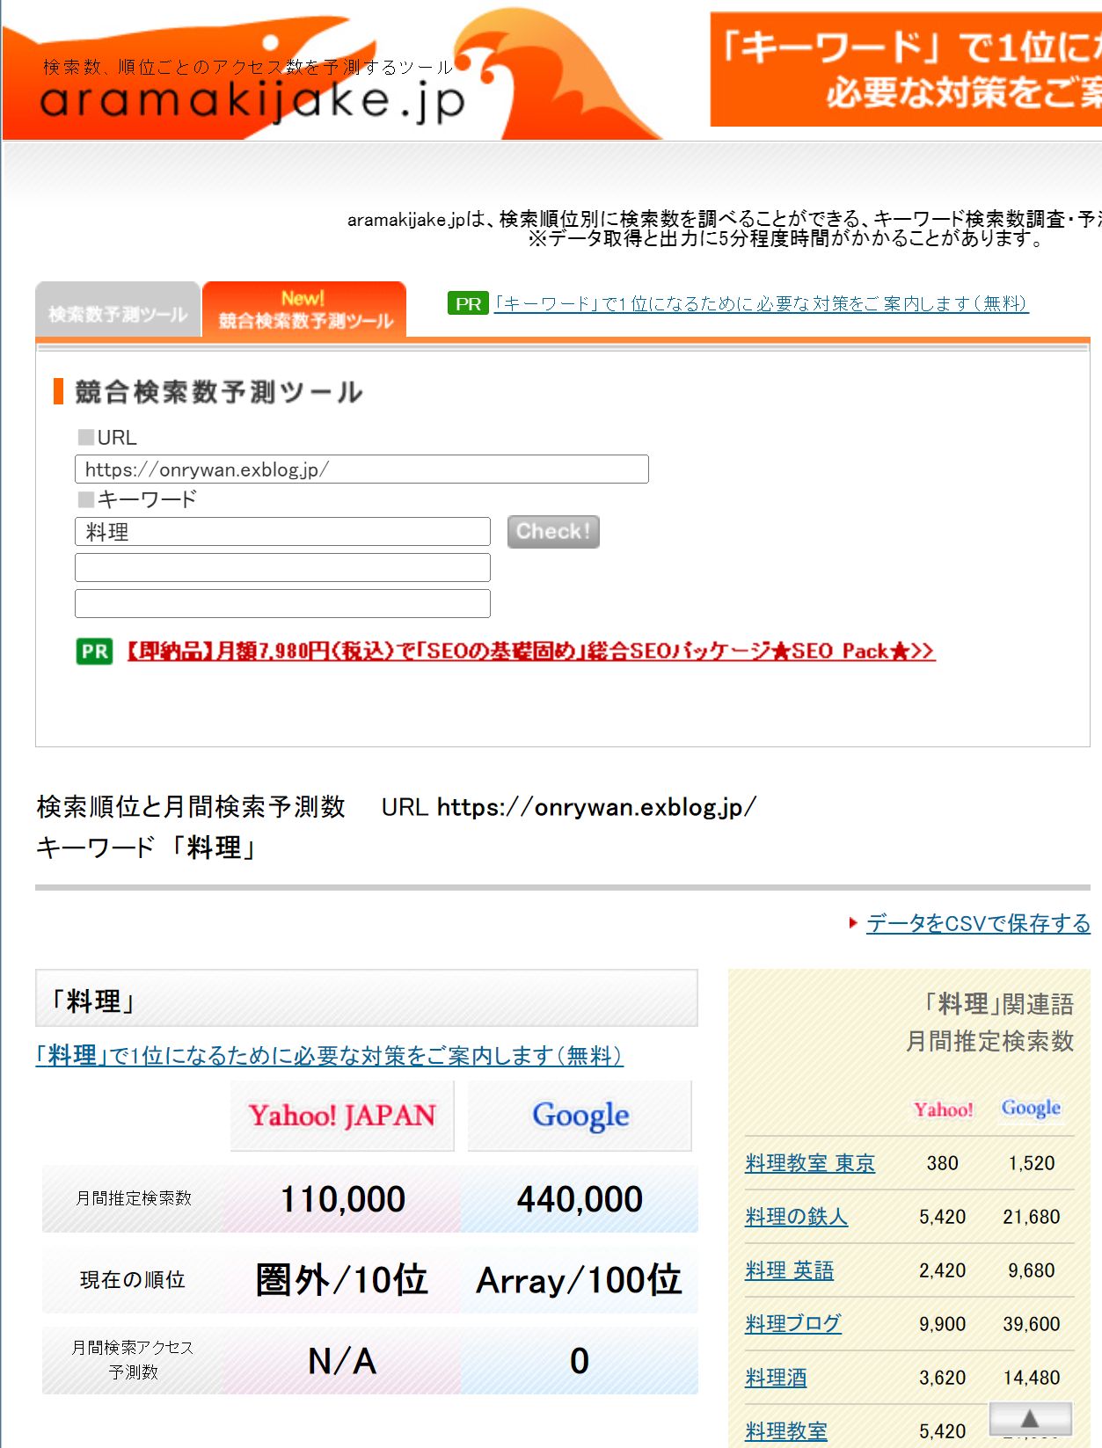The width and height of the screenshot is (1102, 1448).
Task: Click the Google logo column header
Action: point(580,1115)
